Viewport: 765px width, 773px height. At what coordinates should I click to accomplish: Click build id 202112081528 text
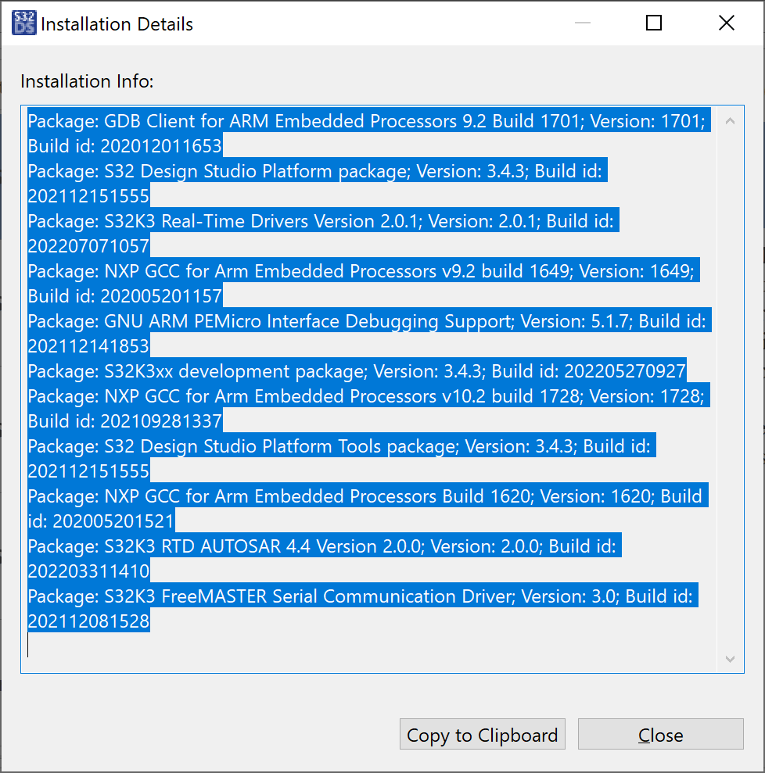click(88, 621)
